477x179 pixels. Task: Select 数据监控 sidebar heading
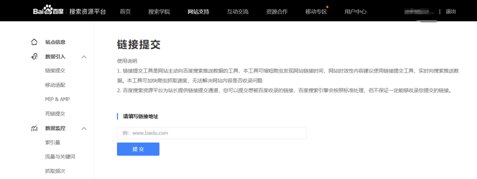pyautogui.click(x=55, y=128)
